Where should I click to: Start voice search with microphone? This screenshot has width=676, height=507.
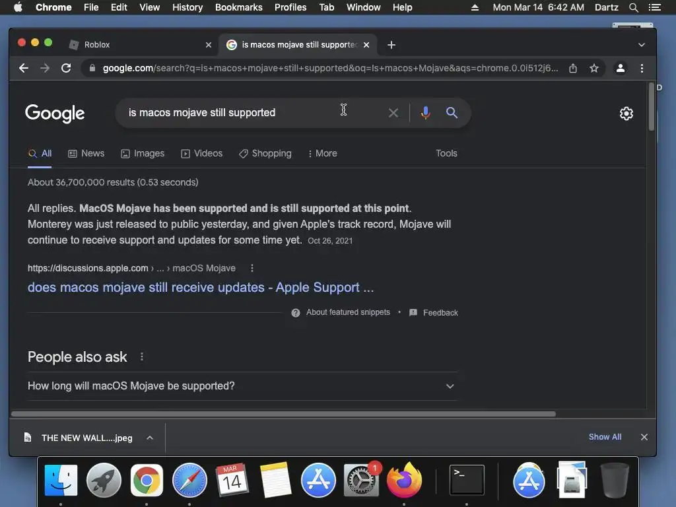coord(426,112)
